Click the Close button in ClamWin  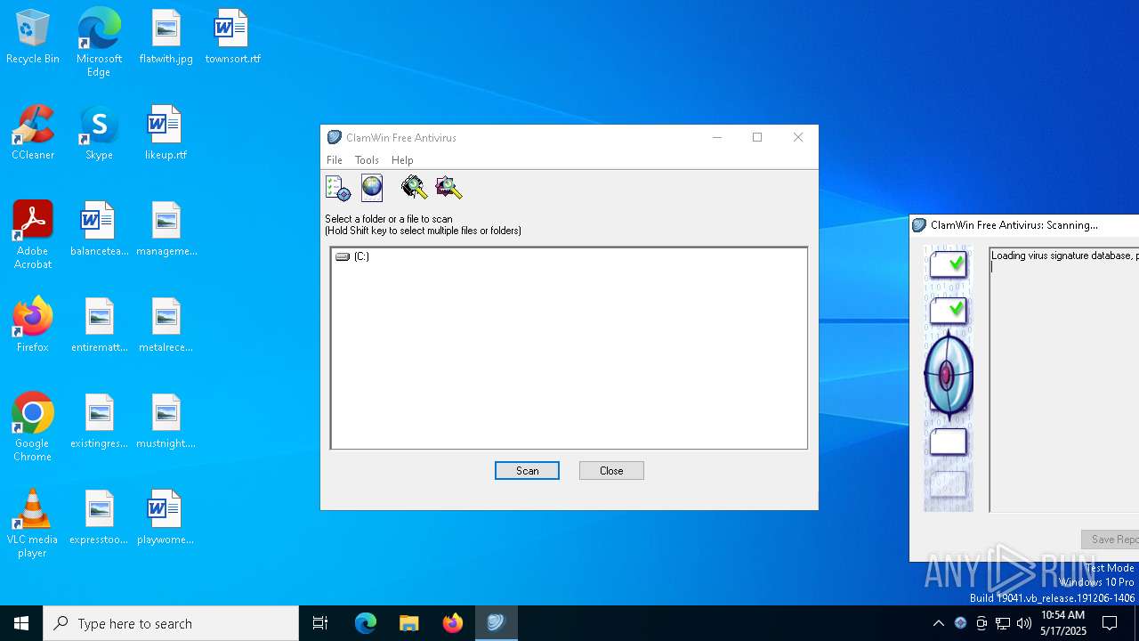tap(611, 471)
